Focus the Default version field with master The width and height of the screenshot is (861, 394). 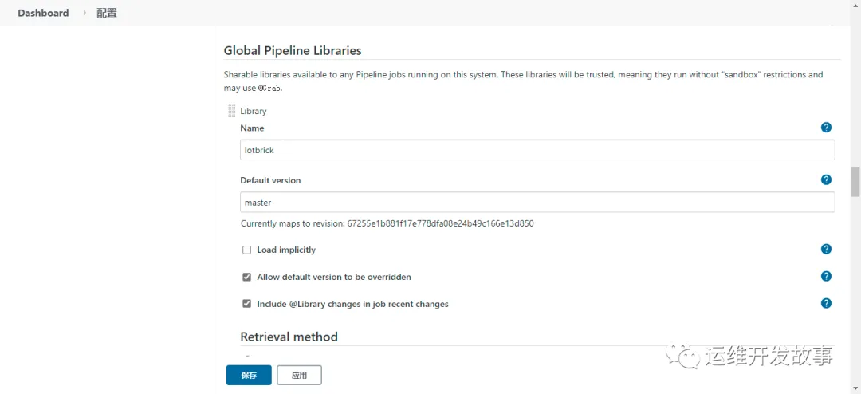coord(537,203)
